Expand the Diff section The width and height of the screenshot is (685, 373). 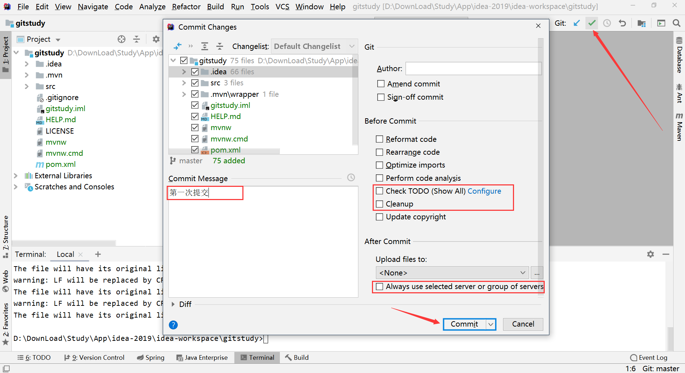point(173,304)
